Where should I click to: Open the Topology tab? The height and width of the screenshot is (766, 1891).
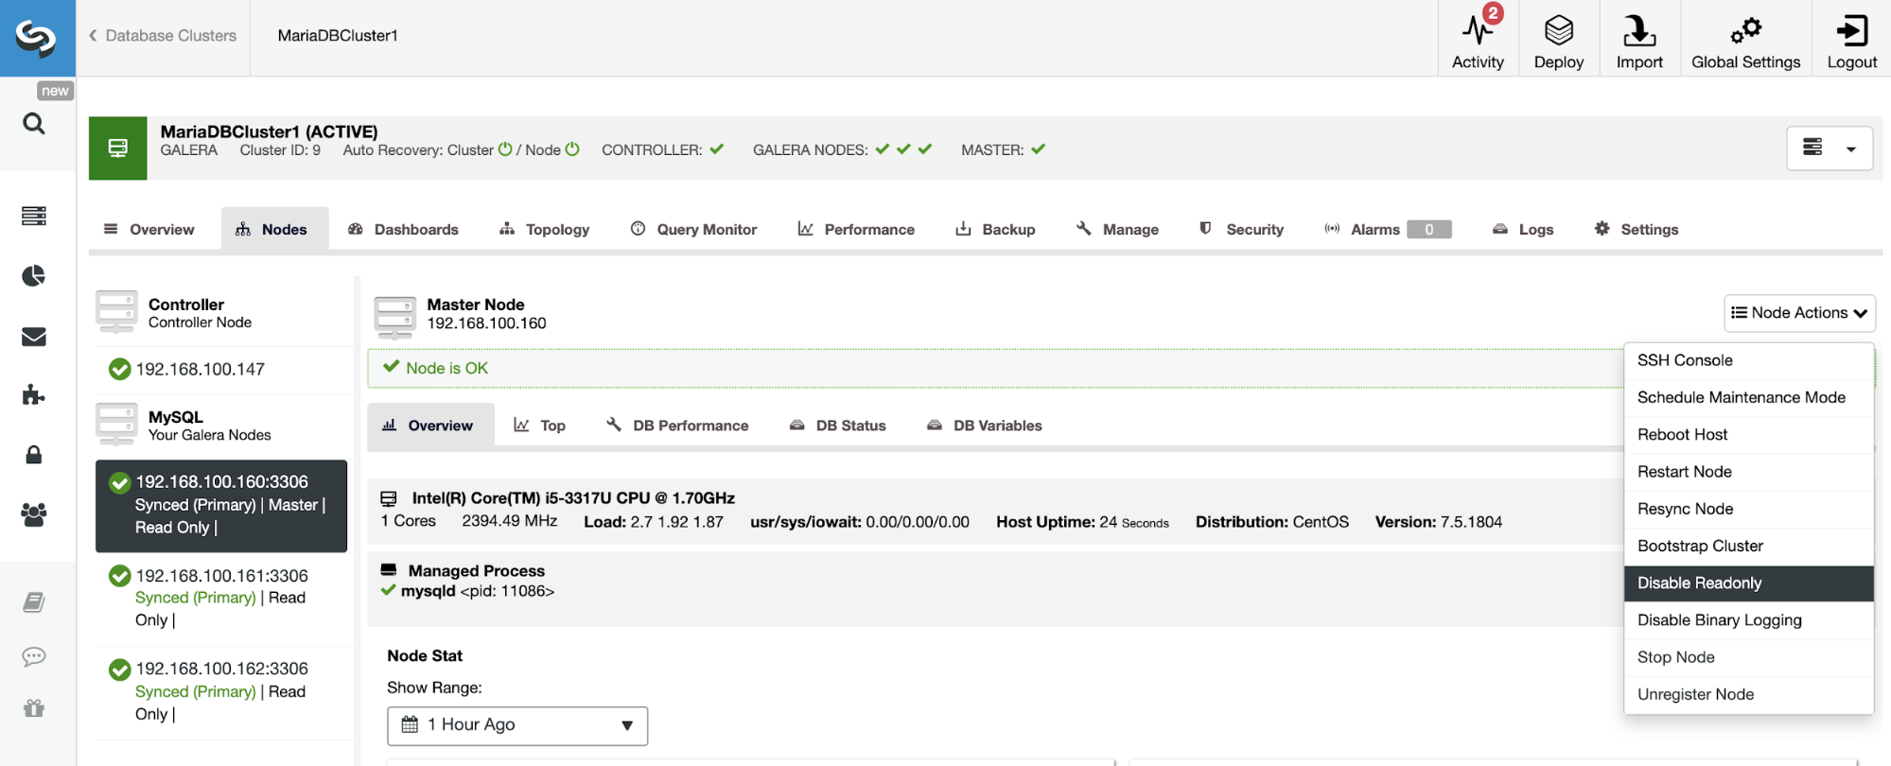(x=545, y=230)
